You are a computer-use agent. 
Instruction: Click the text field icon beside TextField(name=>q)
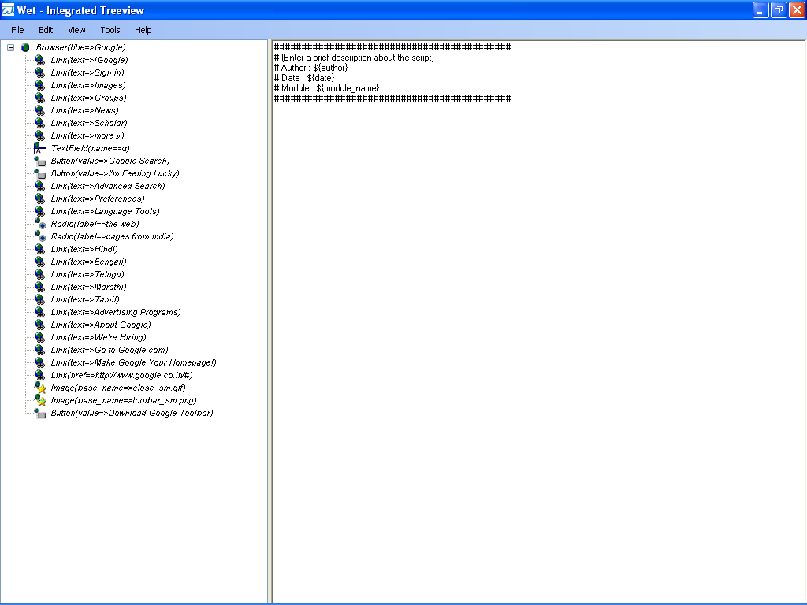point(39,149)
